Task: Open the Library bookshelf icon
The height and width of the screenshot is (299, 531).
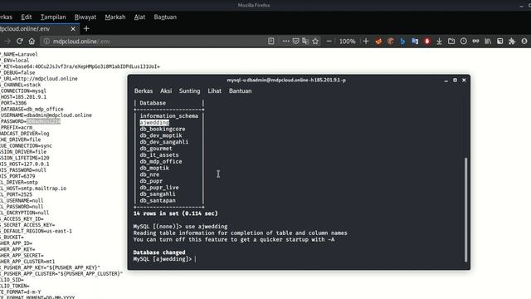Action: tap(488, 41)
